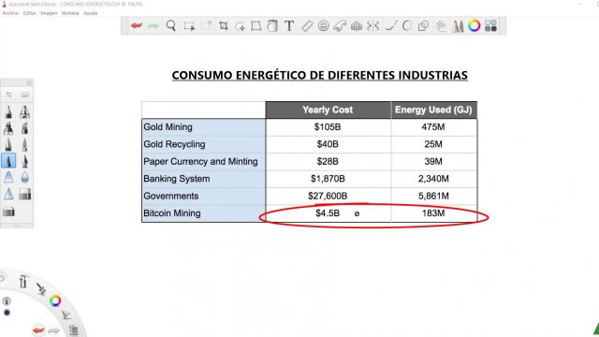599x337 pixels.
Task: Select the paintbrush in third palette row left
Action: coord(8,145)
